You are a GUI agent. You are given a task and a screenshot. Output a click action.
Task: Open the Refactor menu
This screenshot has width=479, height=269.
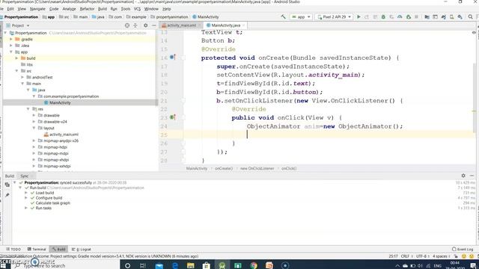(x=87, y=9)
